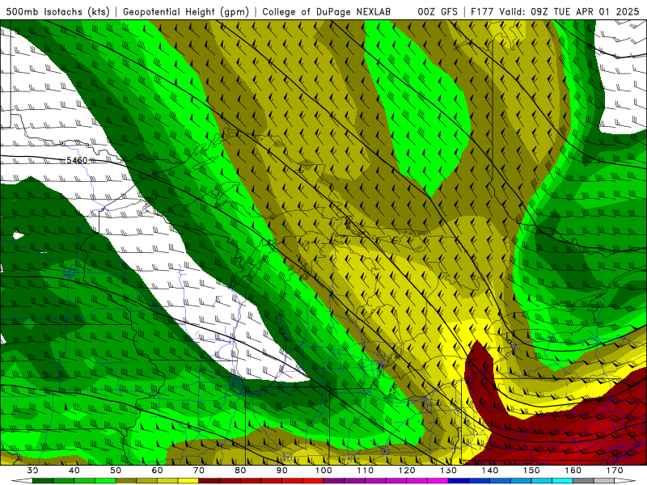Click the "Valid: 09Z TUE APR 01 2025" text
This screenshot has width=647, height=485.
point(569,11)
